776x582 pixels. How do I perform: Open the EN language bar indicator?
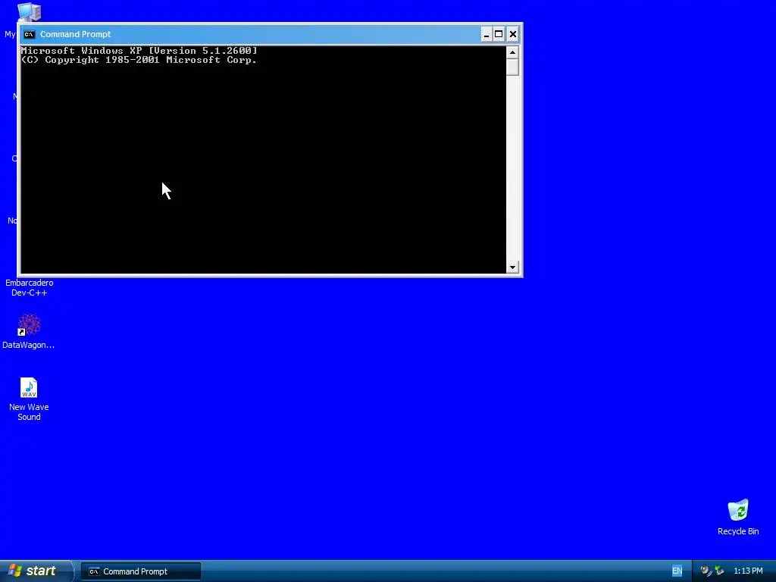[x=677, y=571]
